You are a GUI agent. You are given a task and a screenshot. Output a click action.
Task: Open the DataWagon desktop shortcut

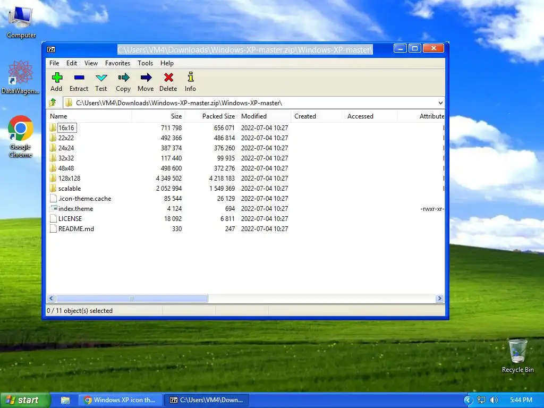20,78
